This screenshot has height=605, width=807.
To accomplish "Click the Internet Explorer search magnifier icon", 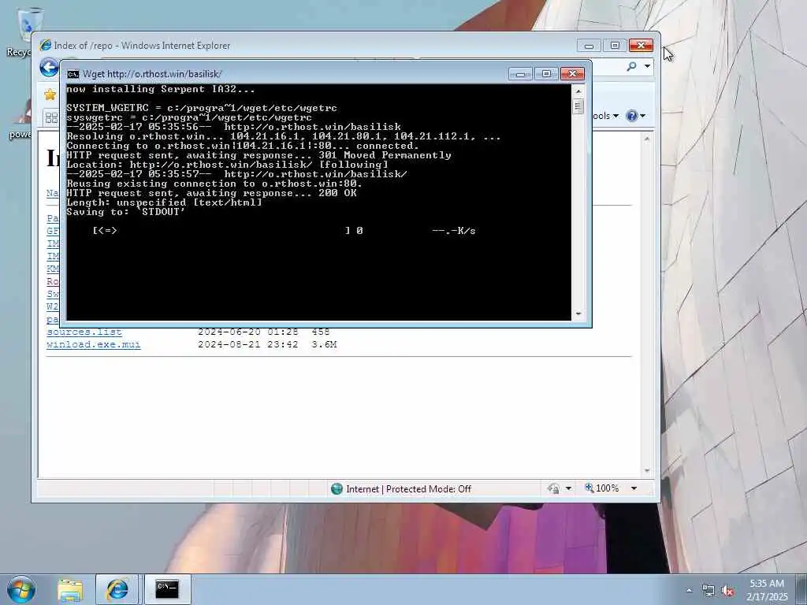I will pos(632,66).
